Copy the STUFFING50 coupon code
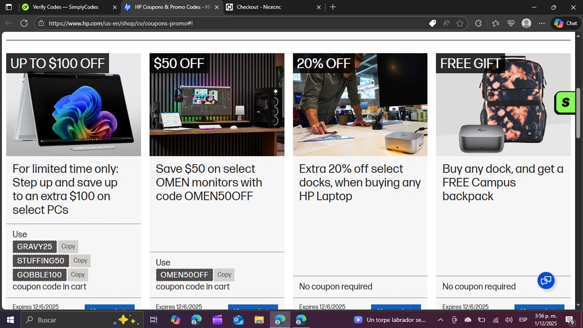Screen dimensions: 583x328 [x=80, y=261]
